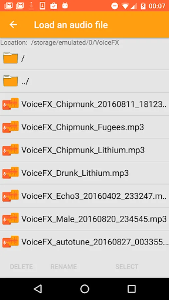Screen dimensions: 169x300
Task: Tap Android Home navigation button
Action: click(x=84, y=289)
